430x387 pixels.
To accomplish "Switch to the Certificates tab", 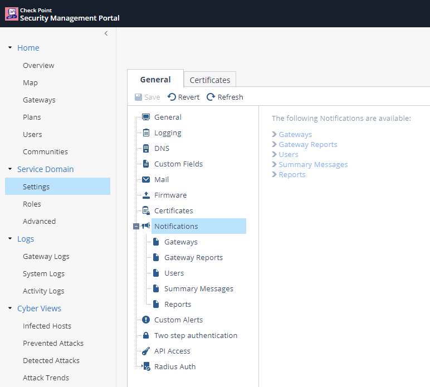I will click(x=210, y=80).
